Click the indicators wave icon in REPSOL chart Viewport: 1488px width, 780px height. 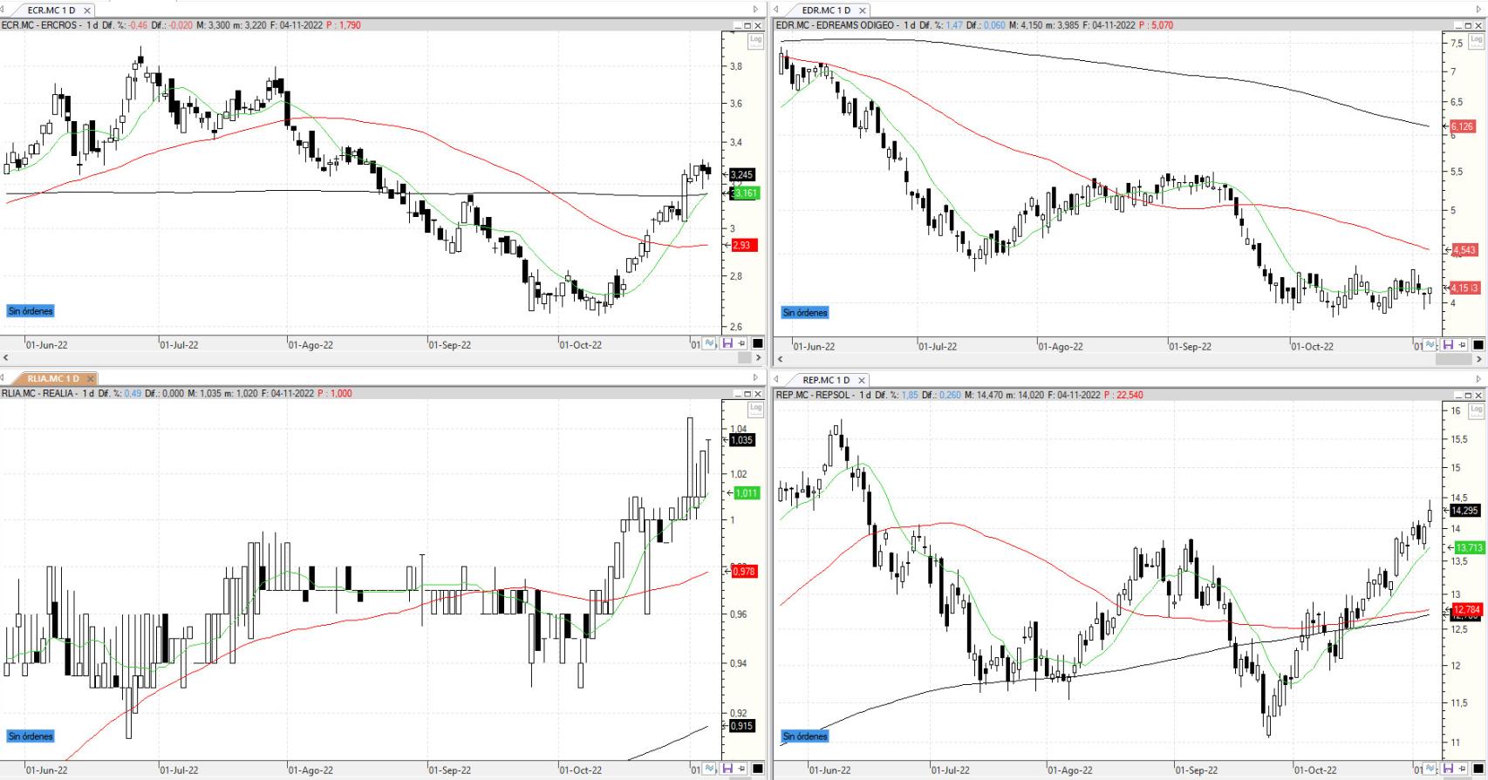point(1430,769)
